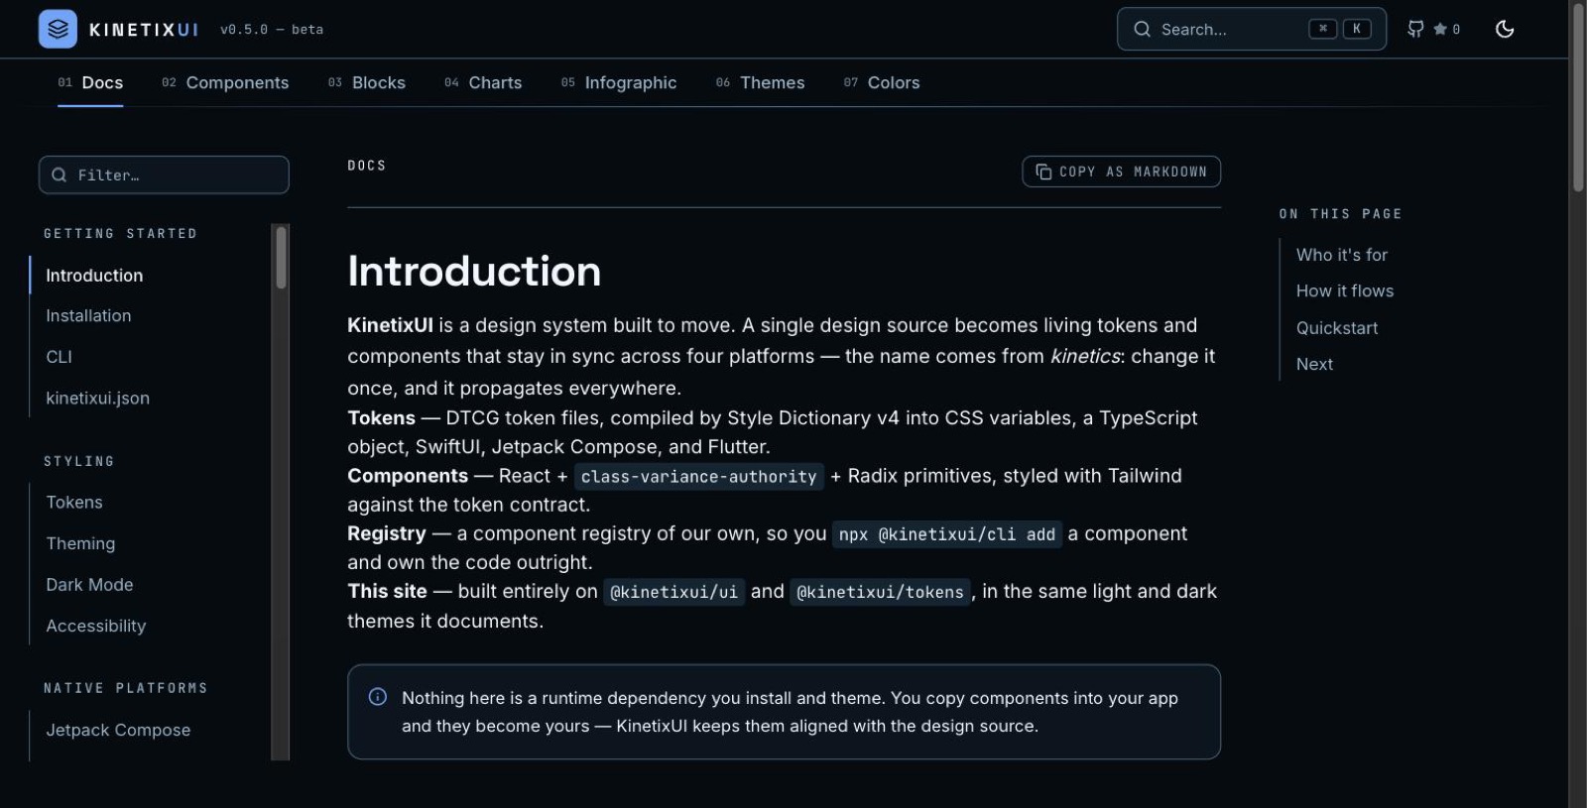Click the class-variance-authority code snippet
The width and height of the screenshot is (1587, 808).
click(x=698, y=477)
